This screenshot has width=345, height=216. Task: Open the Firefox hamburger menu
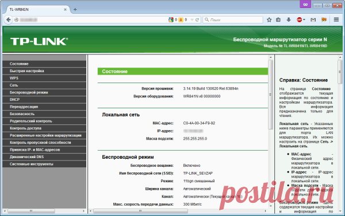pyautogui.click(x=336, y=19)
